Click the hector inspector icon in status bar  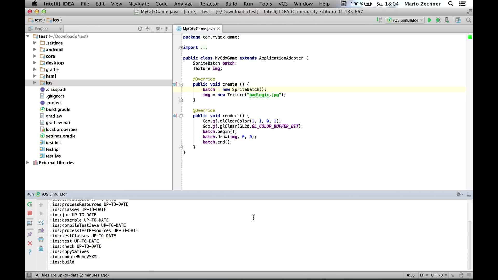(461, 275)
